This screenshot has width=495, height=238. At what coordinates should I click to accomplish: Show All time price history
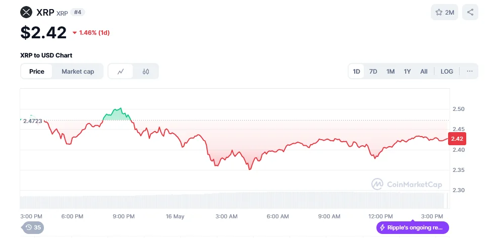(424, 72)
